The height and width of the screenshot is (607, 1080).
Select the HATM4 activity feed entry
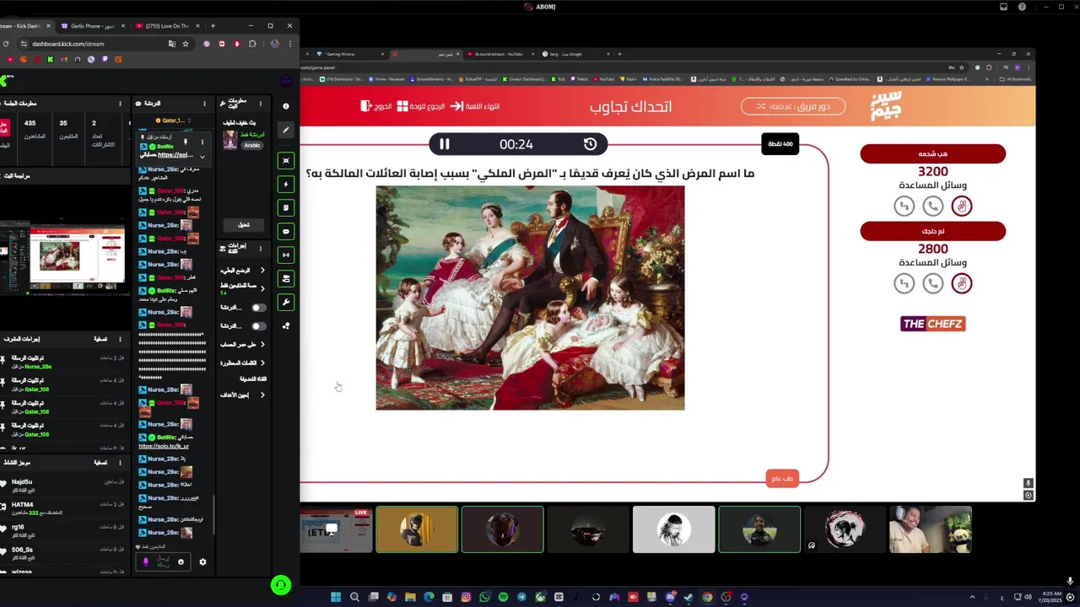coord(63,508)
